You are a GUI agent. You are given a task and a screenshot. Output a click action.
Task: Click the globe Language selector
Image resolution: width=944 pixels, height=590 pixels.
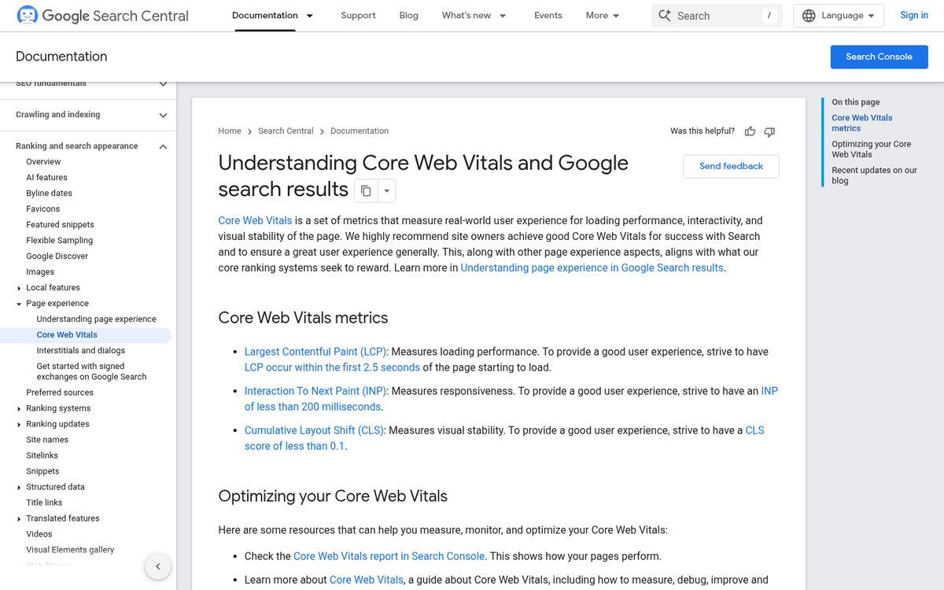pyautogui.click(x=839, y=16)
